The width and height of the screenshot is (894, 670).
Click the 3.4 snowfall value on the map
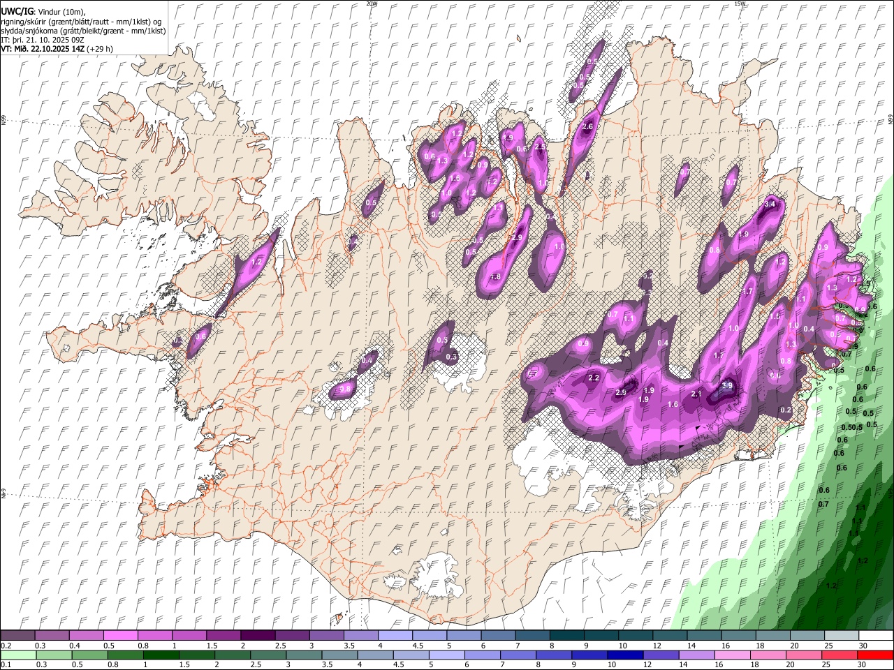[x=771, y=204]
